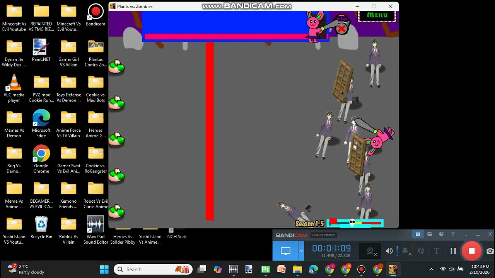
Task: Select the Robot Vs Evil Curse Anime folder
Action: coord(96,195)
